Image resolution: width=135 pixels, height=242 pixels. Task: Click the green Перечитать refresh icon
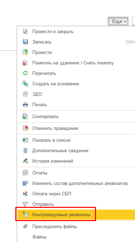(25, 73)
